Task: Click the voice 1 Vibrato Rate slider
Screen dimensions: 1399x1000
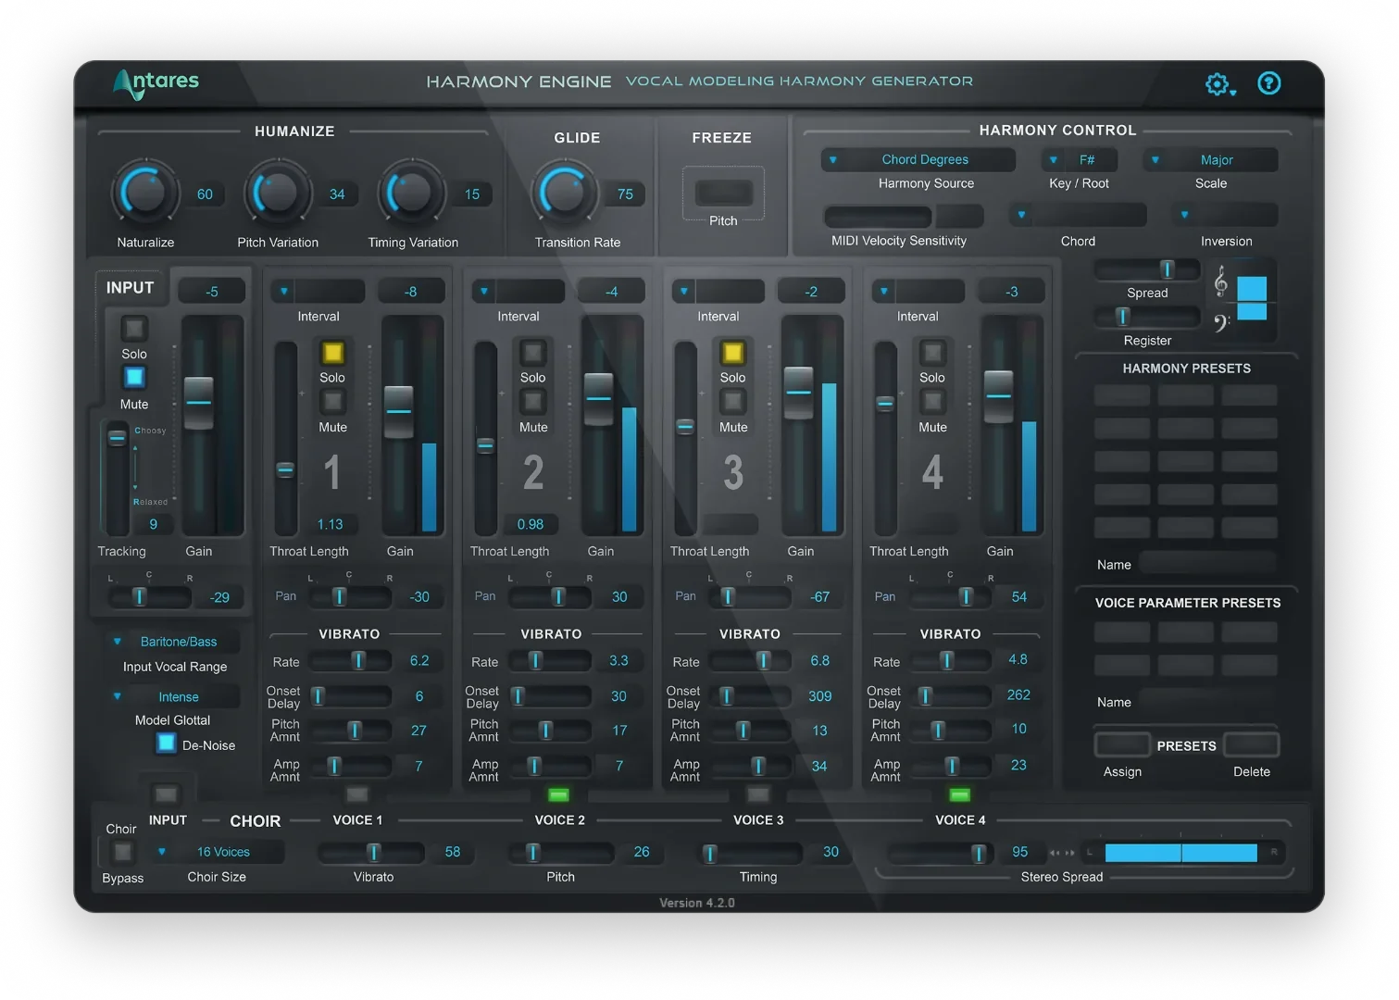Action: click(x=350, y=660)
